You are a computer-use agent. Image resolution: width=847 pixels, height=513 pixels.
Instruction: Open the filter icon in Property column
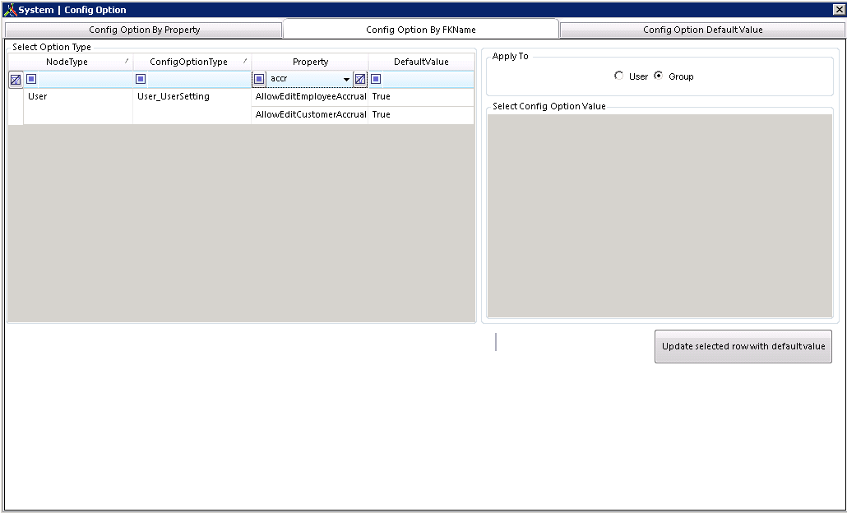pyautogui.click(x=258, y=79)
